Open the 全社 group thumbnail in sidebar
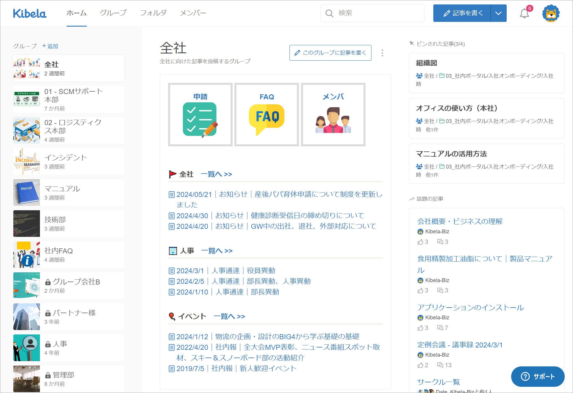The width and height of the screenshot is (573, 393). click(27, 68)
